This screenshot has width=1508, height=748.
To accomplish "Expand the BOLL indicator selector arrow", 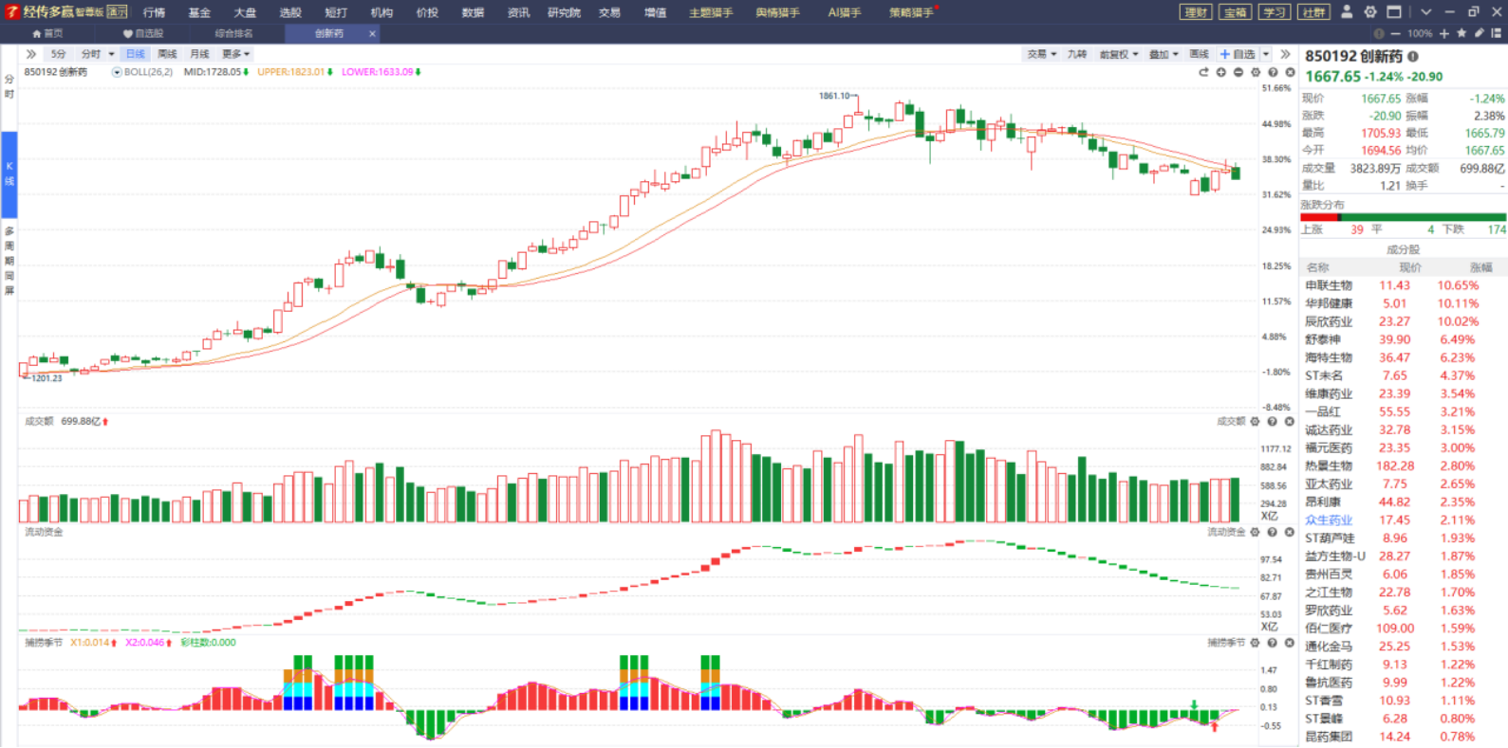I will (117, 72).
